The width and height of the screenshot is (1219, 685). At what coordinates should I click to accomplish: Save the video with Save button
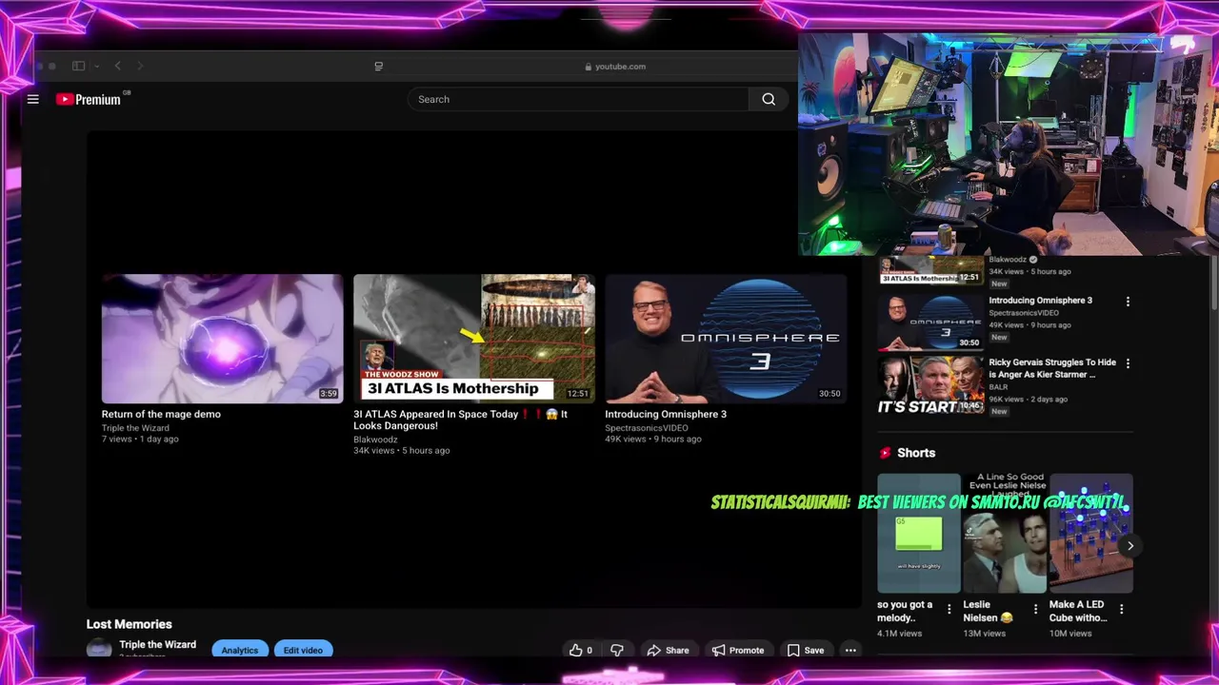806,650
